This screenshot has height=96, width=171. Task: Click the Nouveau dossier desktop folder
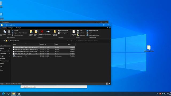149,49
